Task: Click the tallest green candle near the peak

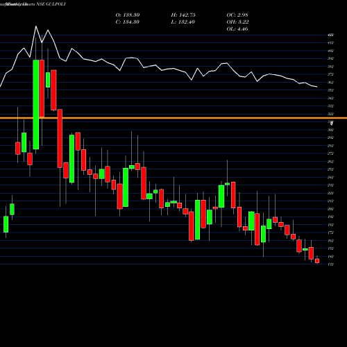Action: [x=36, y=105]
